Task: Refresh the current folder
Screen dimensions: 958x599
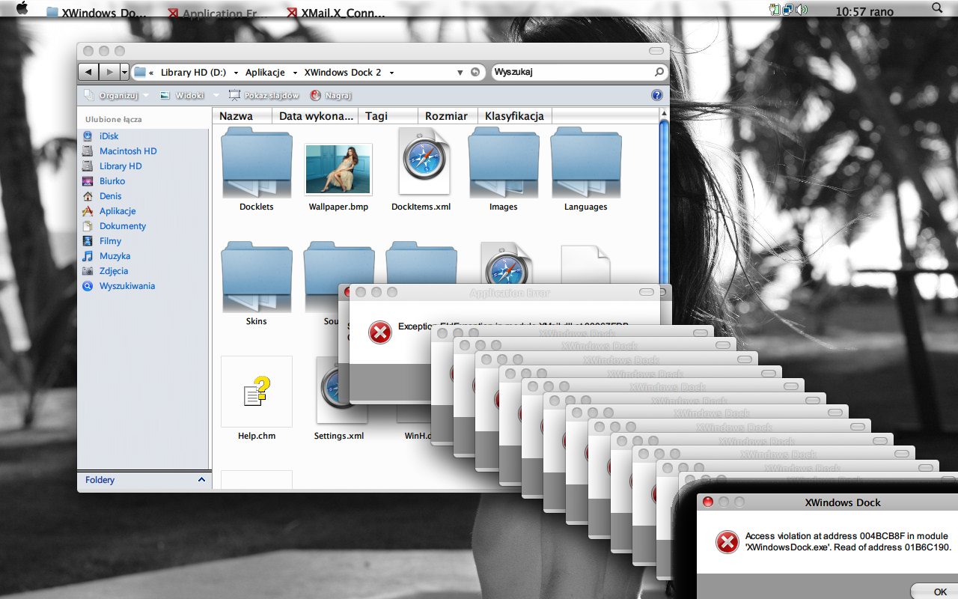Action: (x=475, y=73)
